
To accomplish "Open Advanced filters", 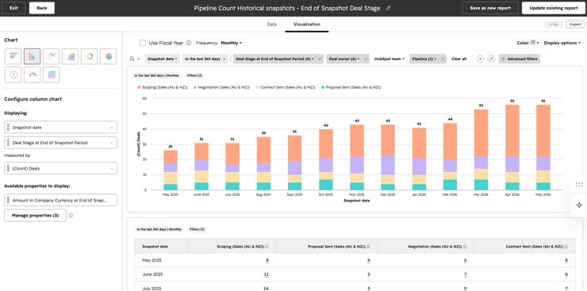I will coord(520,59).
